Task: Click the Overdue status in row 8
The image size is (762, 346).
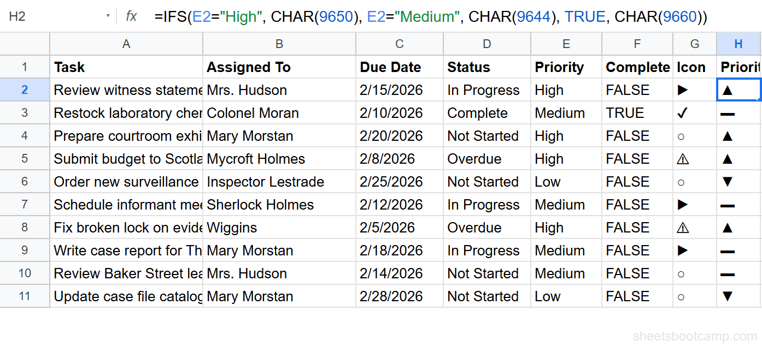Action: (x=474, y=228)
